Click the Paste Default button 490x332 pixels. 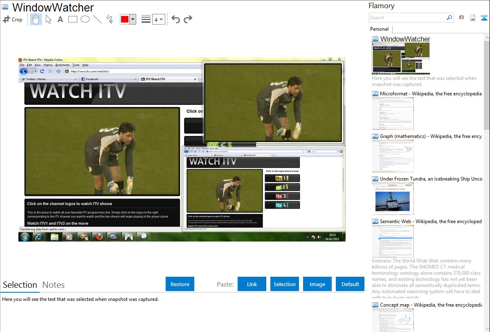[x=350, y=284]
